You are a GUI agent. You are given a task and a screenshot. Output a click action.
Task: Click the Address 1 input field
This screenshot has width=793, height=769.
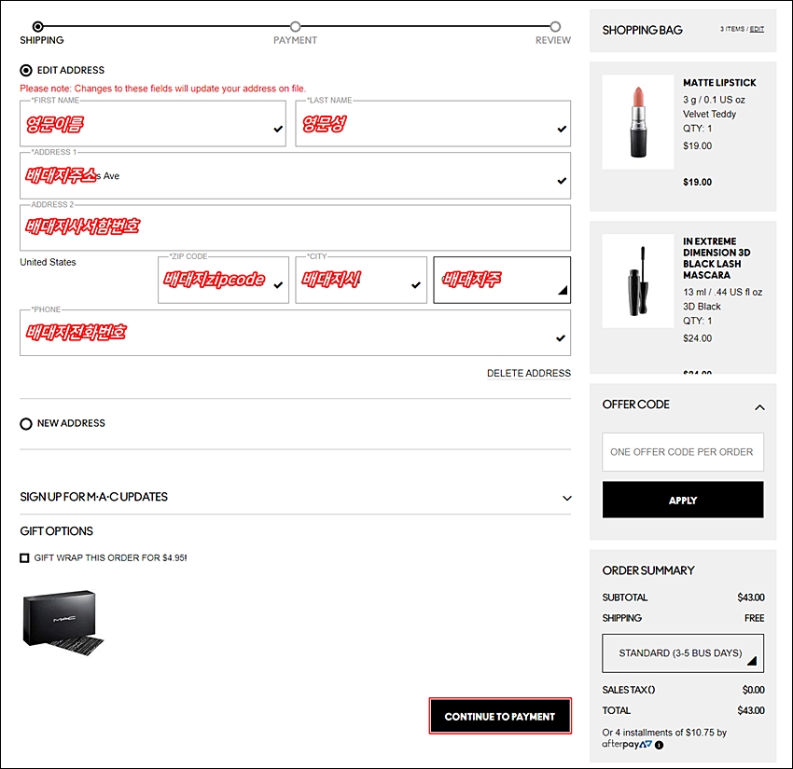(296, 176)
